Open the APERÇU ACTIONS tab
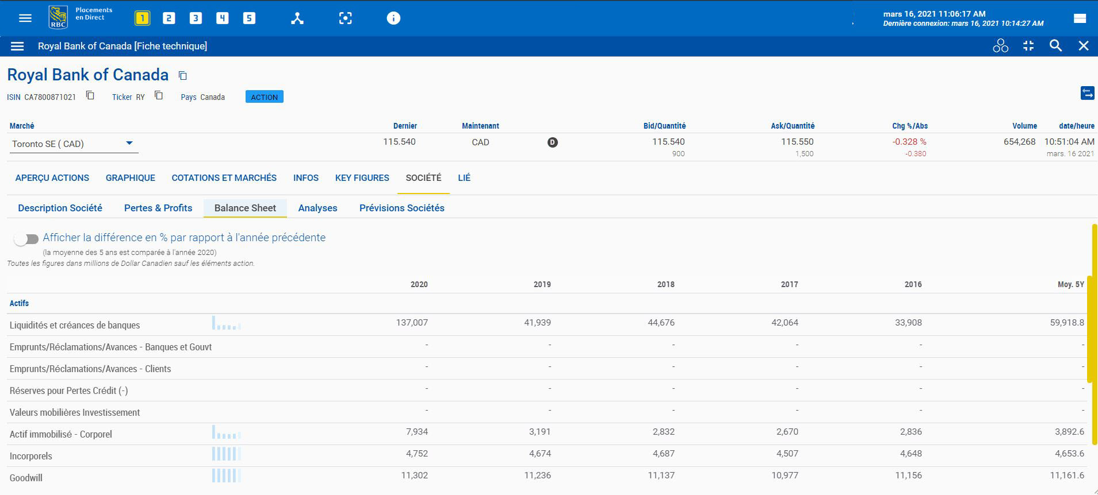The width and height of the screenshot is (1098, 495). 52,178
